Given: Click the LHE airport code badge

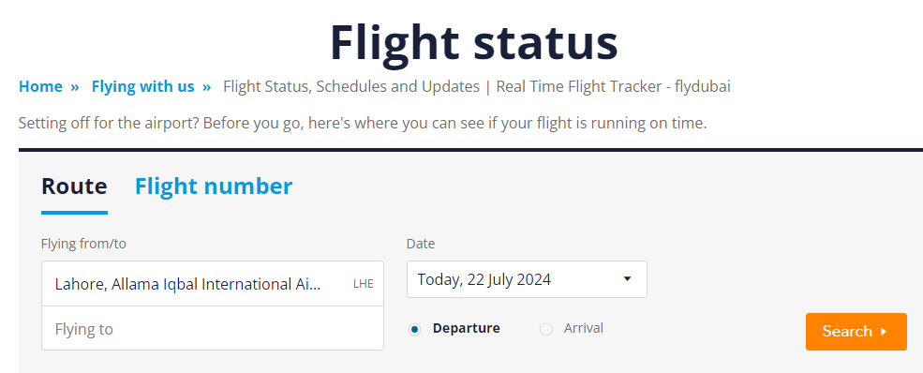Looking at the screenshot, I should pos(364,284).
